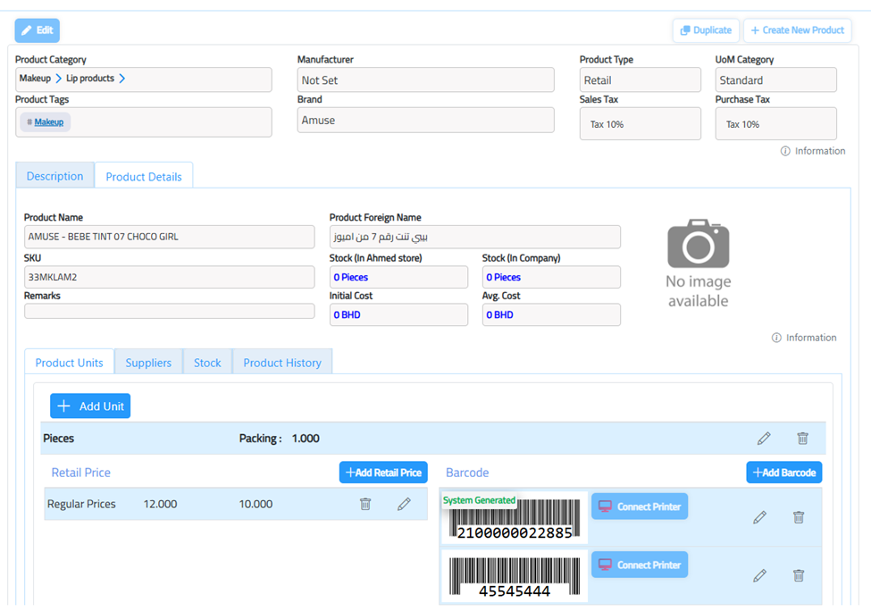This screenshot has width=871, height=611.
Task: Open the Makeup product tag link
Action: [49, 122]
